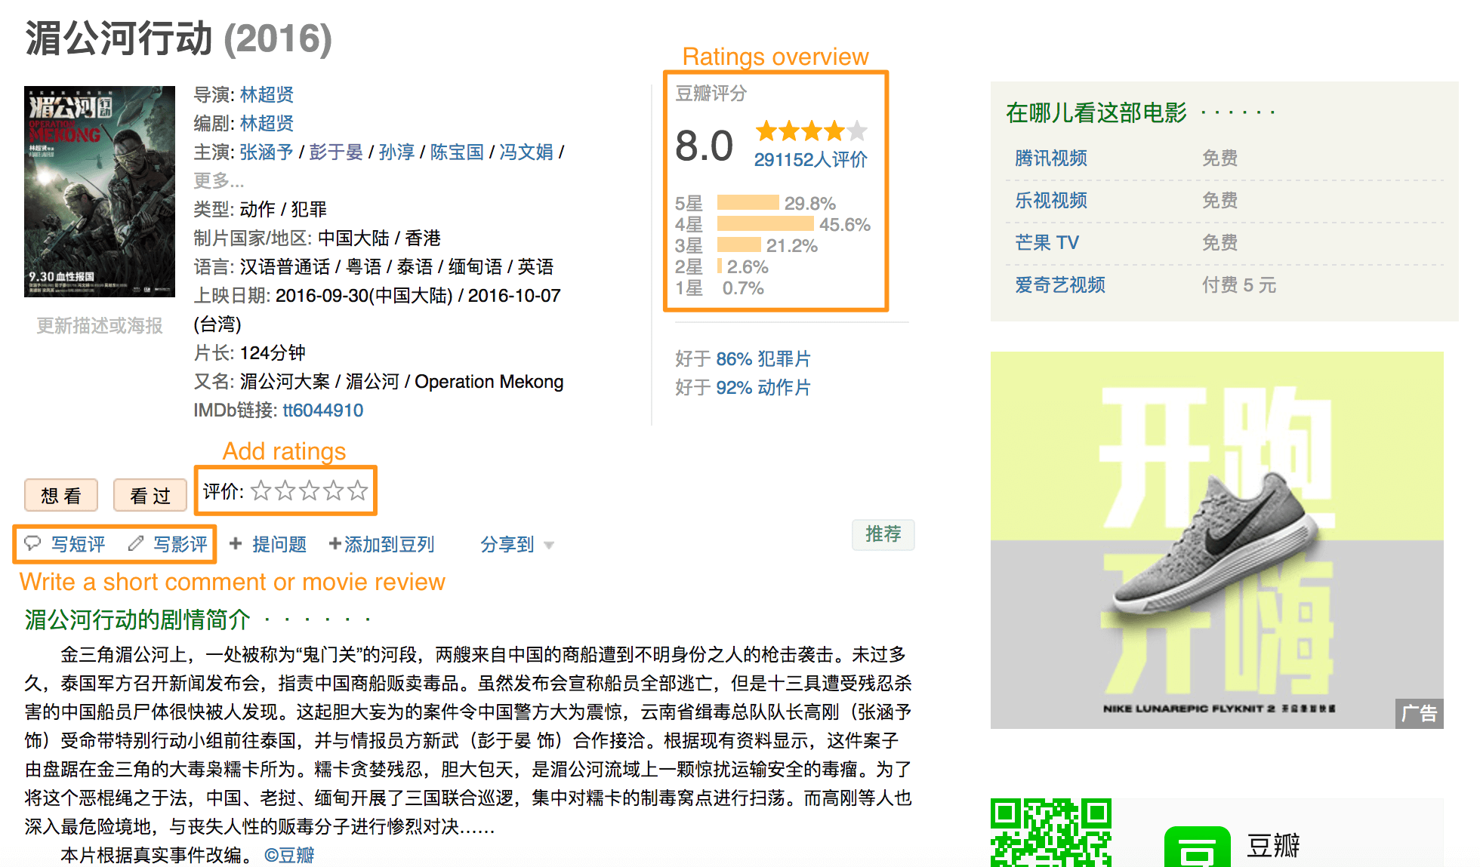Open the 写短评 short comment link

point(79,544)
